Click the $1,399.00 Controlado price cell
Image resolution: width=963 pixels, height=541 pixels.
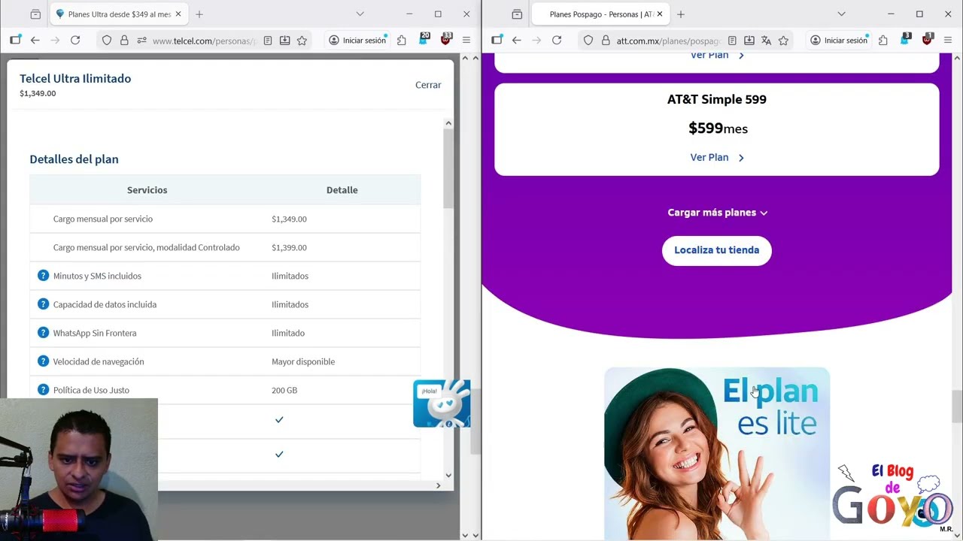click(x=289, y=247)
